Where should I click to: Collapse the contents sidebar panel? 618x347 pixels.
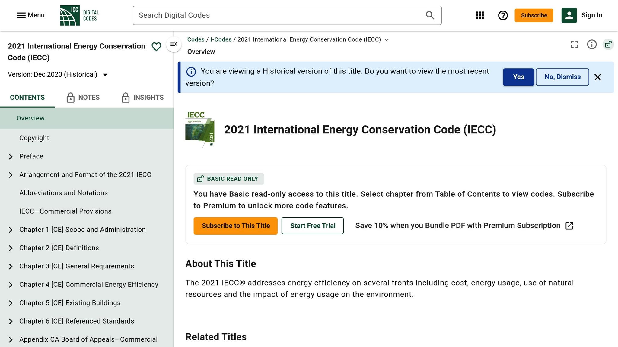coord(174,44)
